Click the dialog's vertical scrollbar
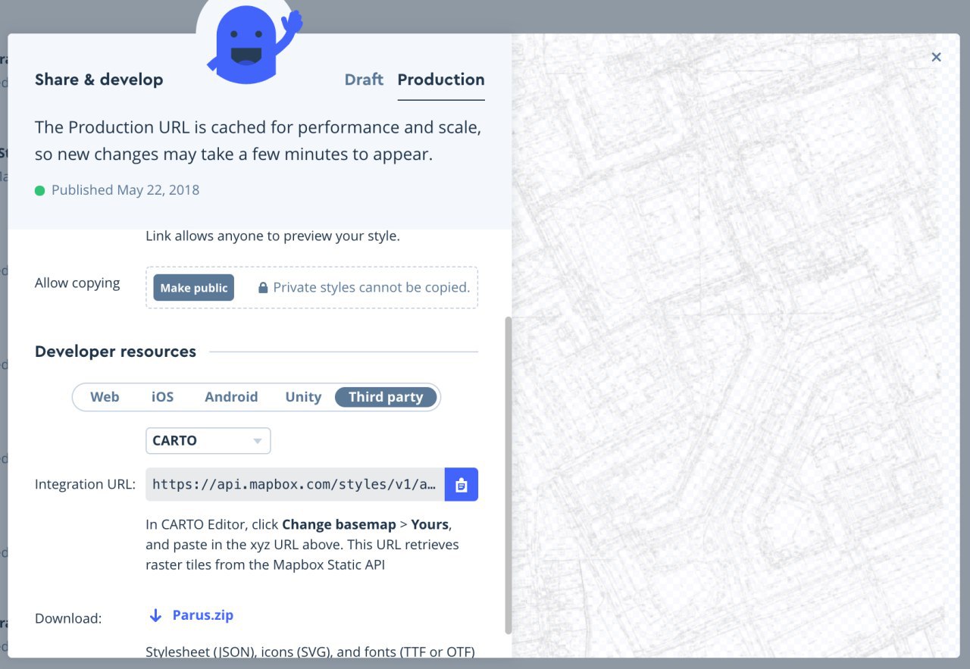970x669 pixels. point(508,475)
